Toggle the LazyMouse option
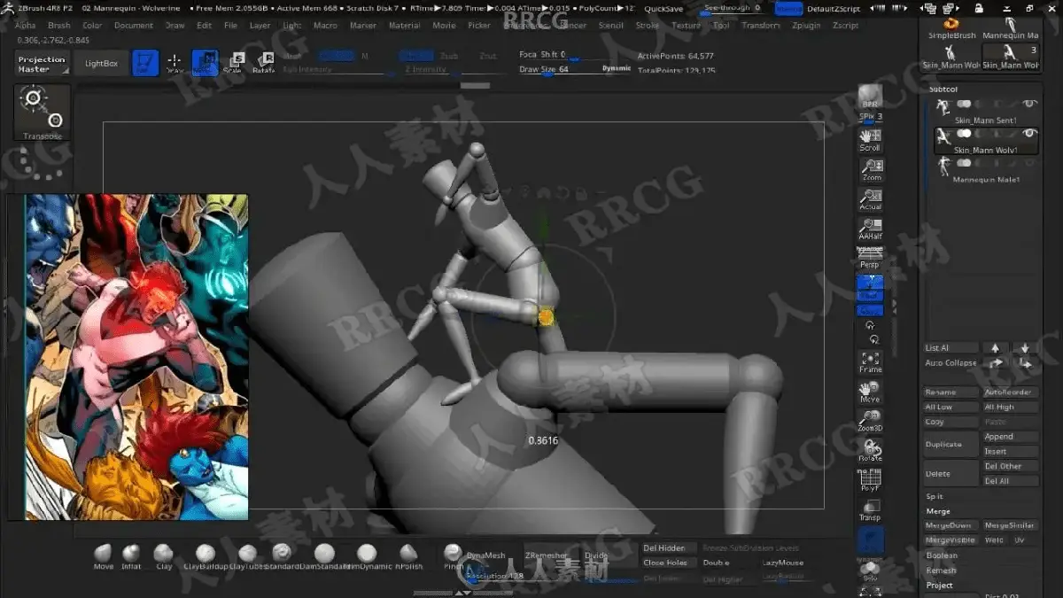This screenshot has height=598, width=1063. coord(782,563)
